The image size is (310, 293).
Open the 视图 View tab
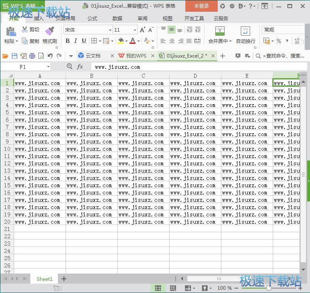167,19
